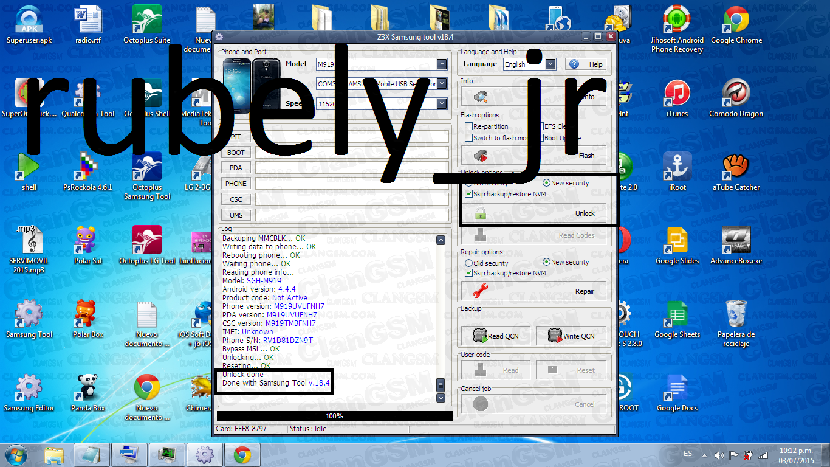Launch Panda Box desktop icon
Image resolution: width=830 pixels, height=467 pixels.
pyautogui.click(x=88, y=393)
